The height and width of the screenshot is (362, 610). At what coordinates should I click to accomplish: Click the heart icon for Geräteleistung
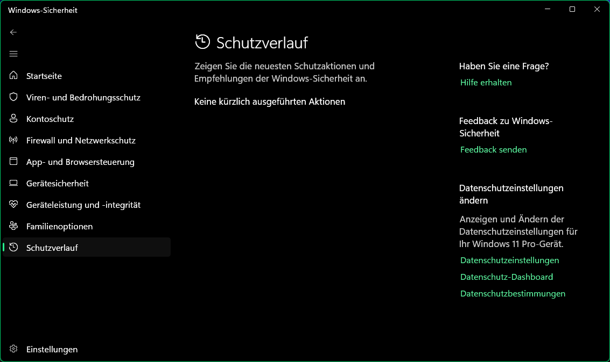click(13, 204)
